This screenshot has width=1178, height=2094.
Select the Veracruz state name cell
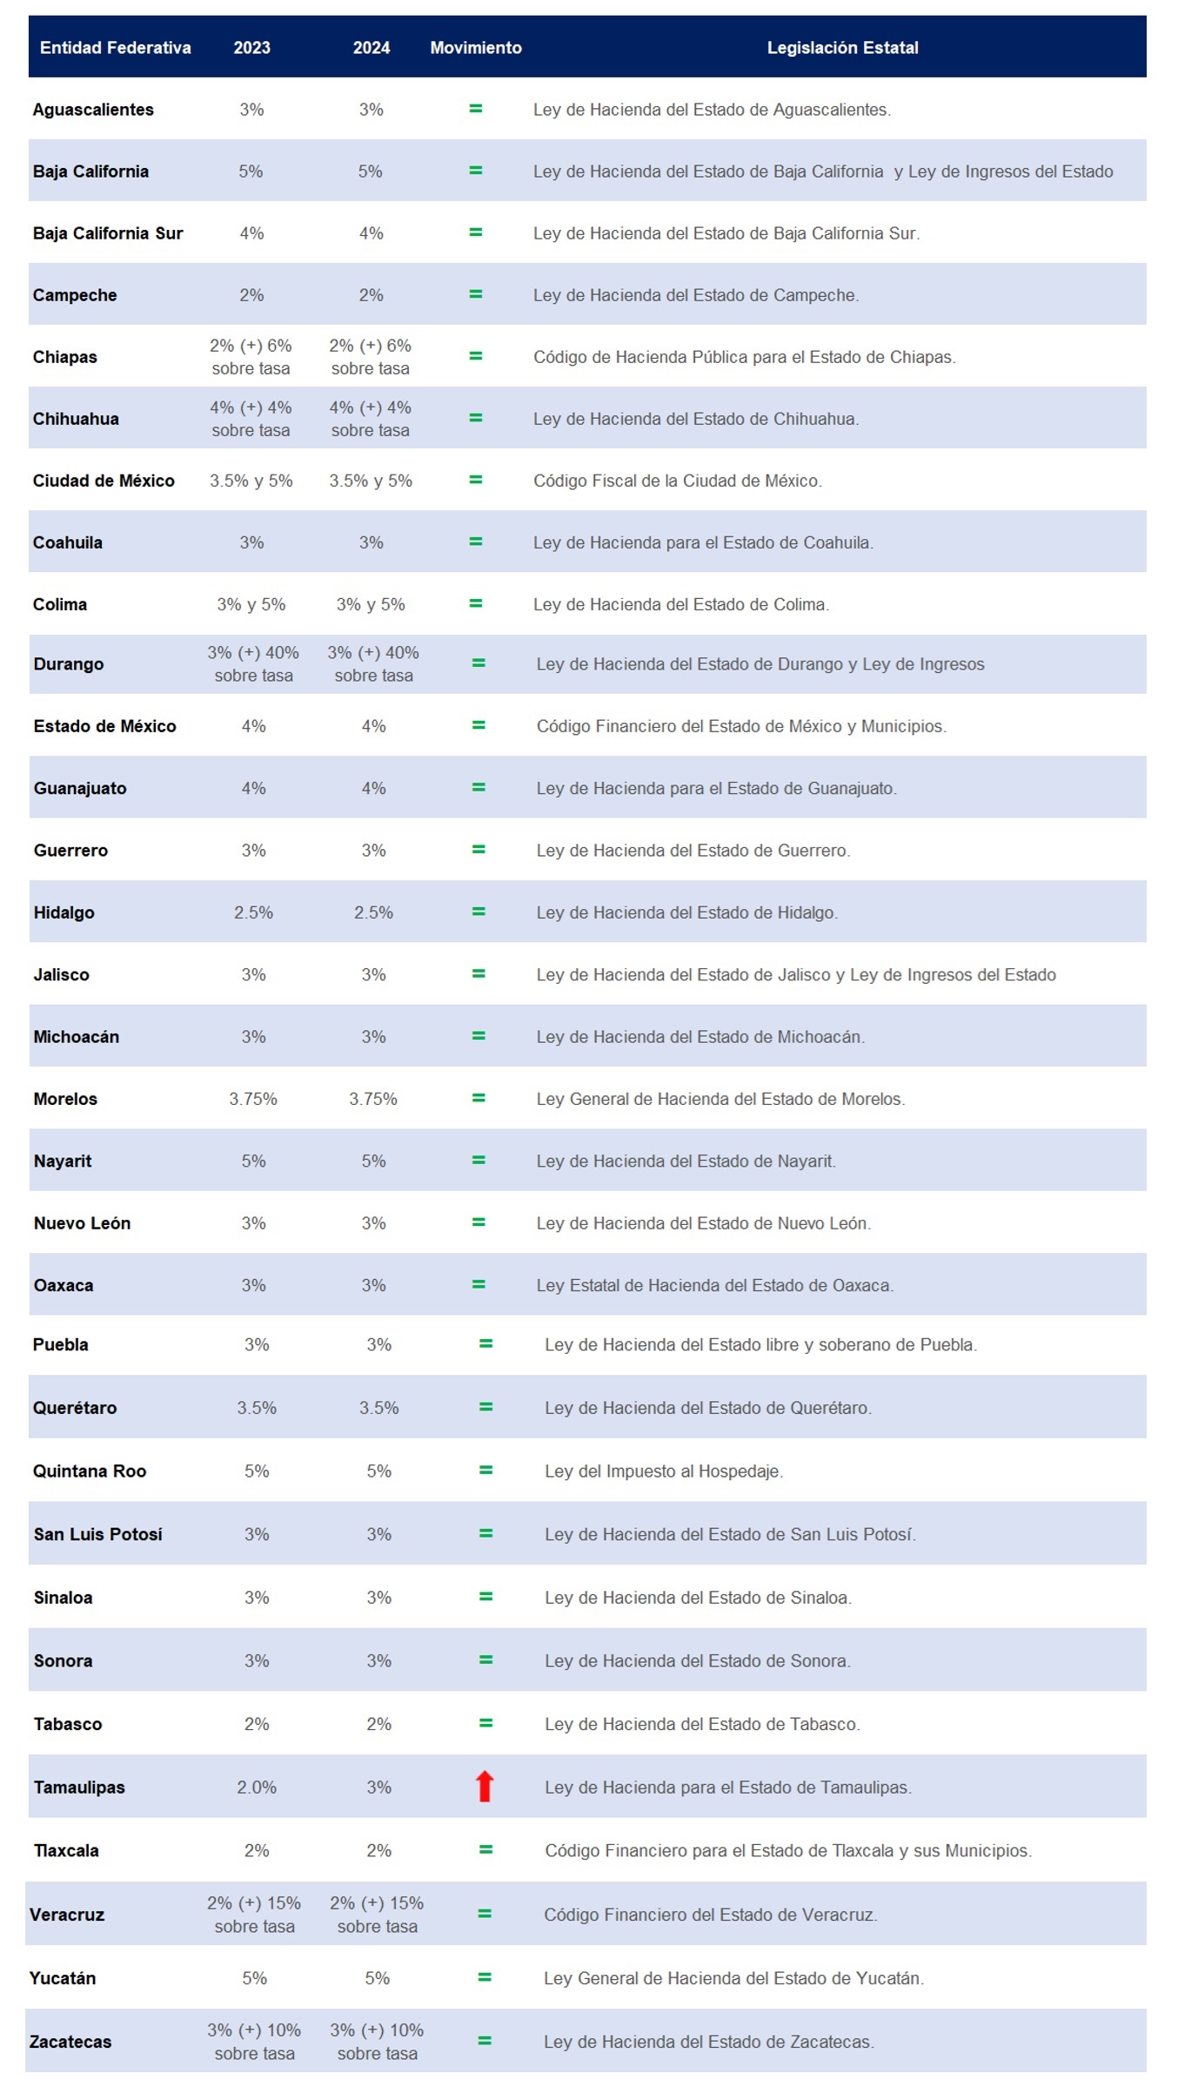point(67,1915)
